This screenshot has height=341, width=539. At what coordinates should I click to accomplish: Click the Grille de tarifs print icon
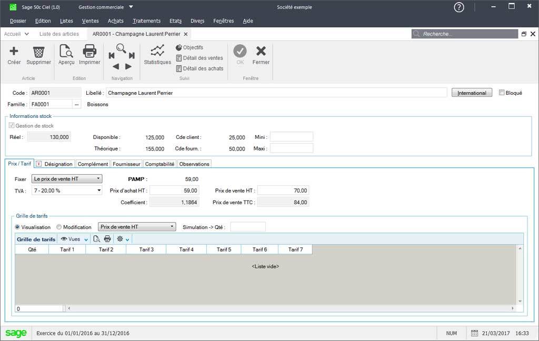pos(107,239)
